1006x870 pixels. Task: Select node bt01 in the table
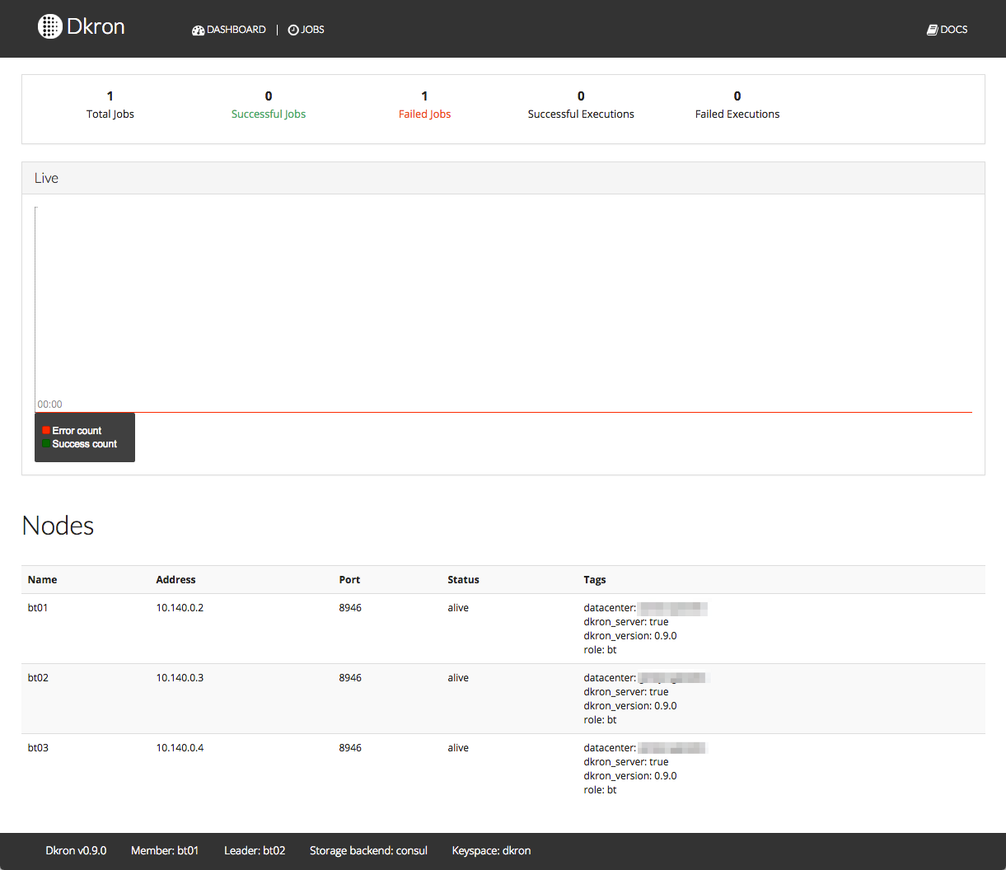click(38, 608)
